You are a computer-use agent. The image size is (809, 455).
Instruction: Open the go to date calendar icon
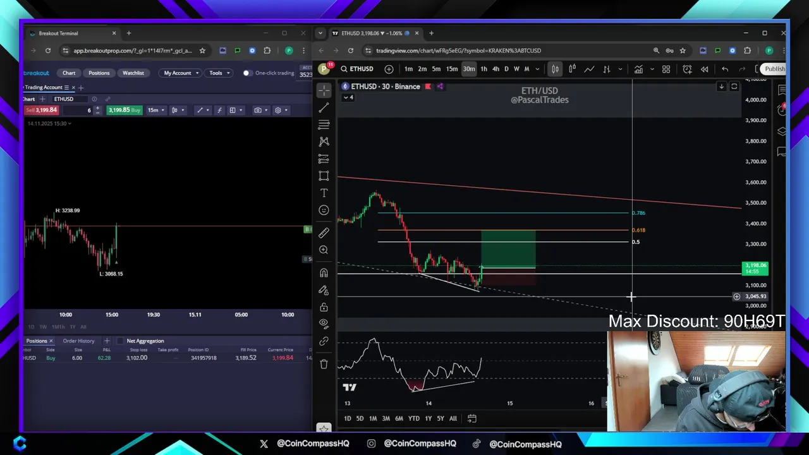pyautogui.click(x=471, y=418)
